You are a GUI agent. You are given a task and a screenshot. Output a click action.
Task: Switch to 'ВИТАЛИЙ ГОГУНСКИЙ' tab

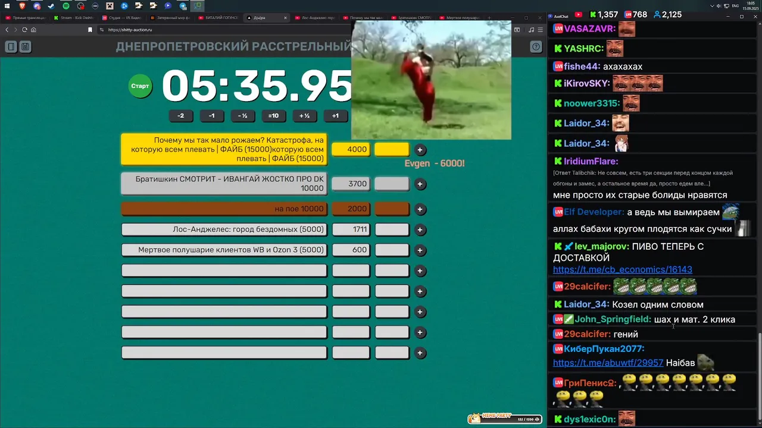[x=218, y=18]
